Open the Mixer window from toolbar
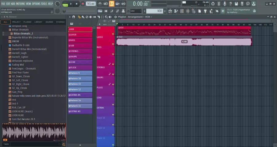277x147 pixels. tap(188, 11)
